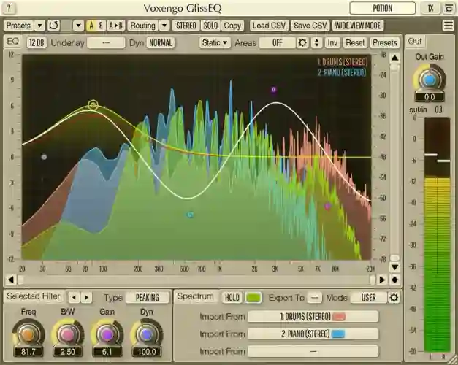
Task: Open filter Type PEAKING selector
Action: 148,298
